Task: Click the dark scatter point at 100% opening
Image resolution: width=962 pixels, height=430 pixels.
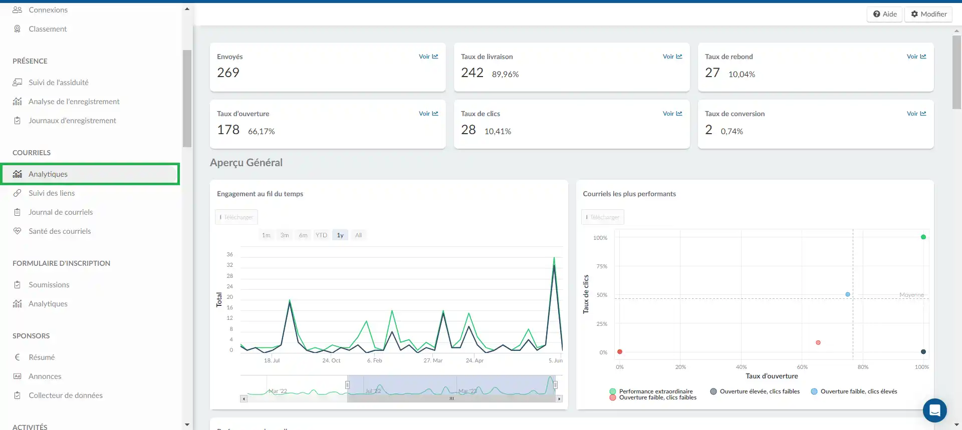Action: 923,352
